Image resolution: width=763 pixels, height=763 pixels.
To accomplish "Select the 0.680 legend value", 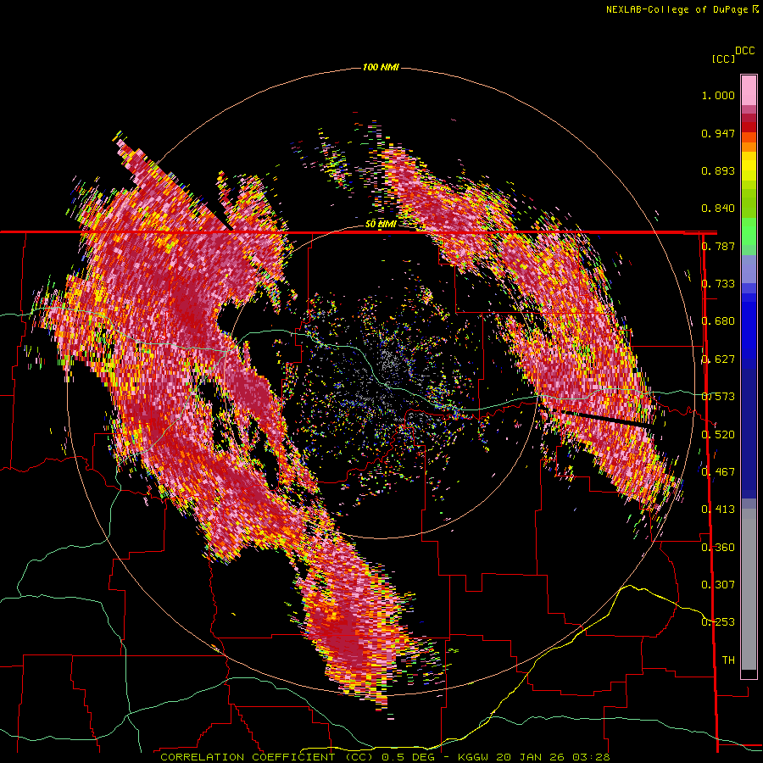I will click(718, 321).
